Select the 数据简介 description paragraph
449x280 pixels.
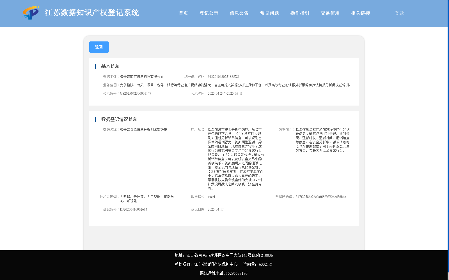point(323,140)
